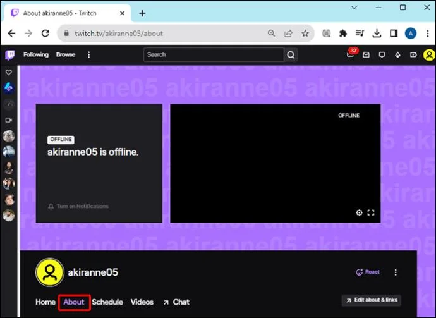Reload the Twitch page
Viewport: 436px width, 318px height.
tap(45, 34)
